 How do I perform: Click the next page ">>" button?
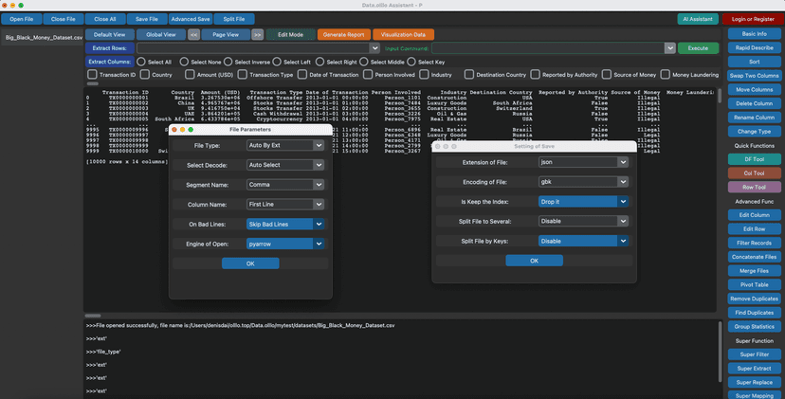[257, 34]
